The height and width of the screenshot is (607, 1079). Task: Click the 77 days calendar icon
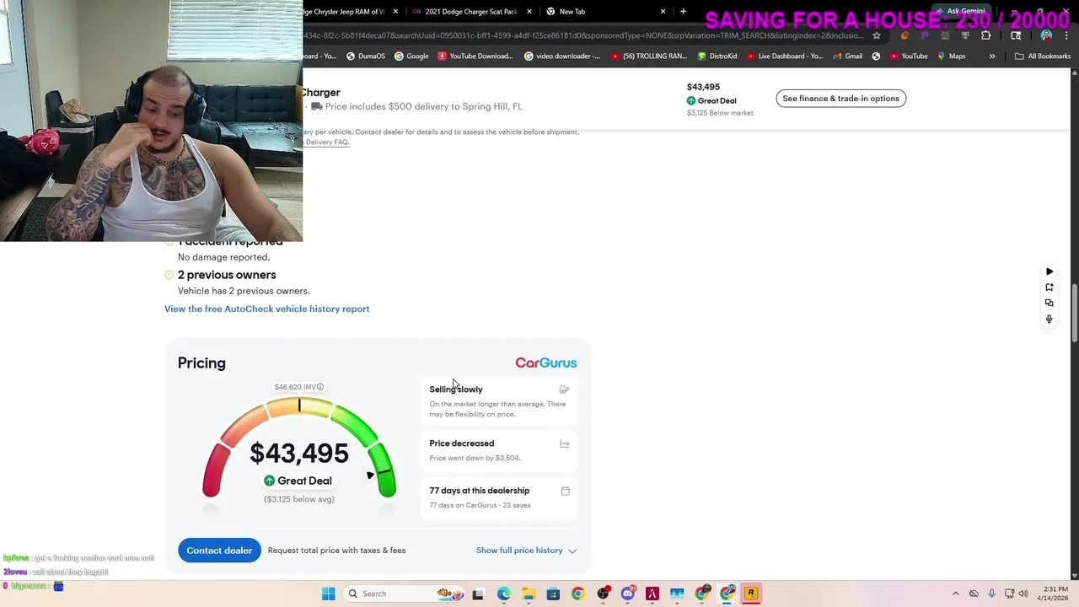[565, 491]
